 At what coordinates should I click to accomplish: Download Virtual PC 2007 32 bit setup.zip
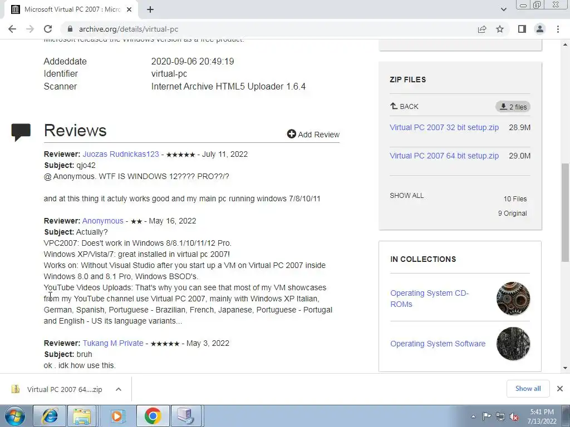(x=444, y=127)
